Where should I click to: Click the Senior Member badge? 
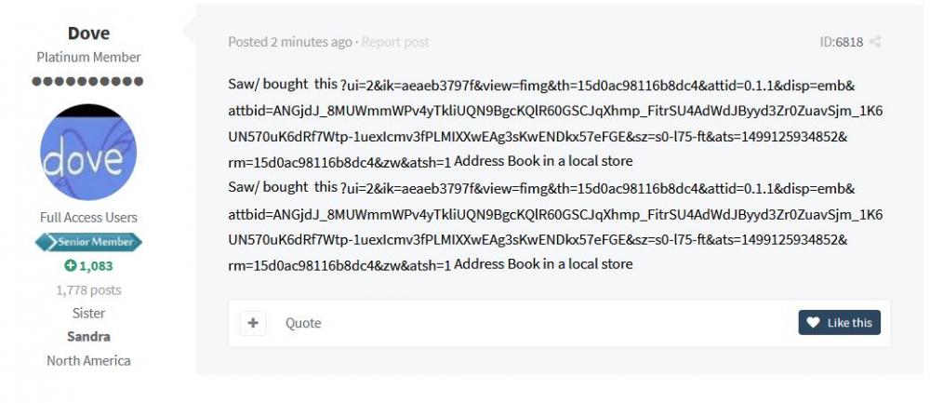pyautogui.click(x=89, y=242)
